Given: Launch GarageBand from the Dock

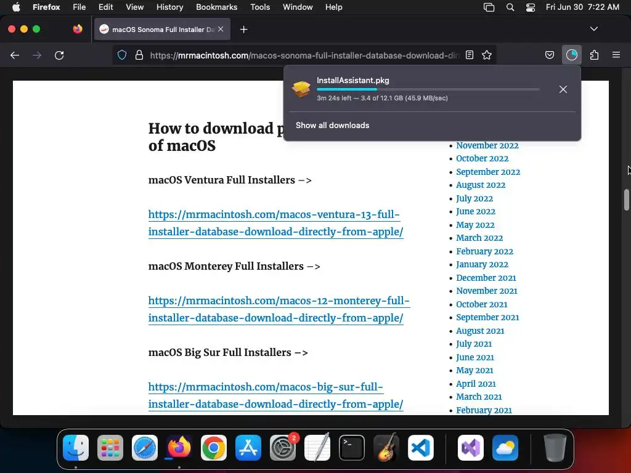Looking at the screenshot, I should 386,448.
